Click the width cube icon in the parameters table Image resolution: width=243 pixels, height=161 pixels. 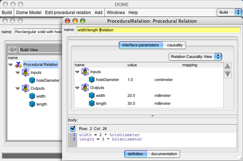92,95
